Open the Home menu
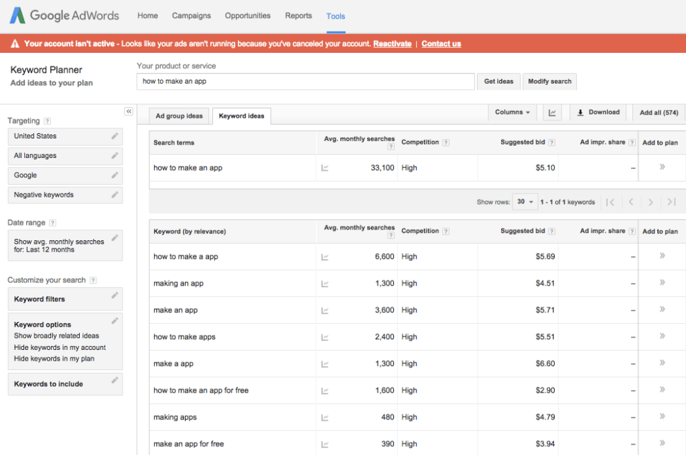The height and width of the screenshot is (455, 686). pyautogui.click(x=147, y=16)
